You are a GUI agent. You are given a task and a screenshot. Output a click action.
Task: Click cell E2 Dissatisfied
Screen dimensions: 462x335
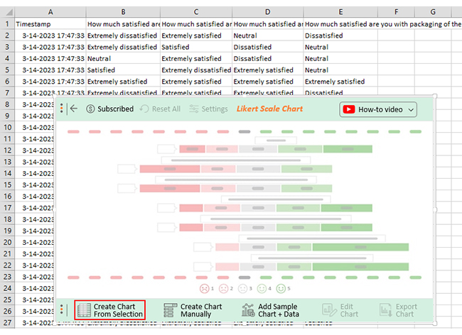pyautogui.click(x=340, y=35)
